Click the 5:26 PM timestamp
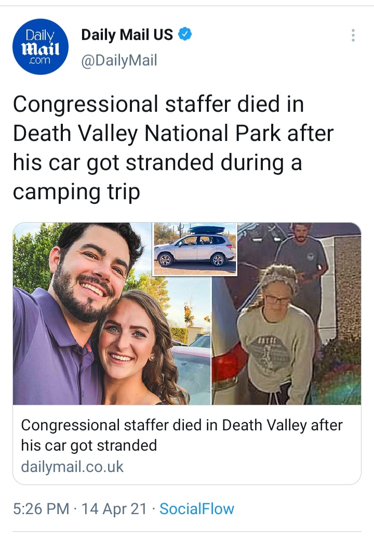 coord(41,509)
